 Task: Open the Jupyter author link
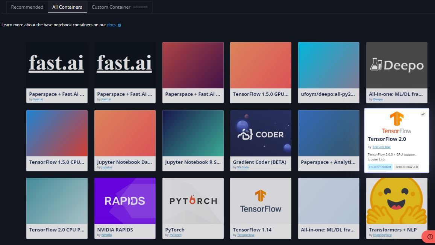pos(107,167)
